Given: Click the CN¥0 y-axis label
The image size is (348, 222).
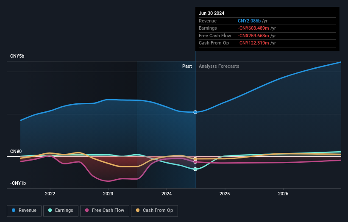Looking at the screenshot, I should click(x=16, y=152).
